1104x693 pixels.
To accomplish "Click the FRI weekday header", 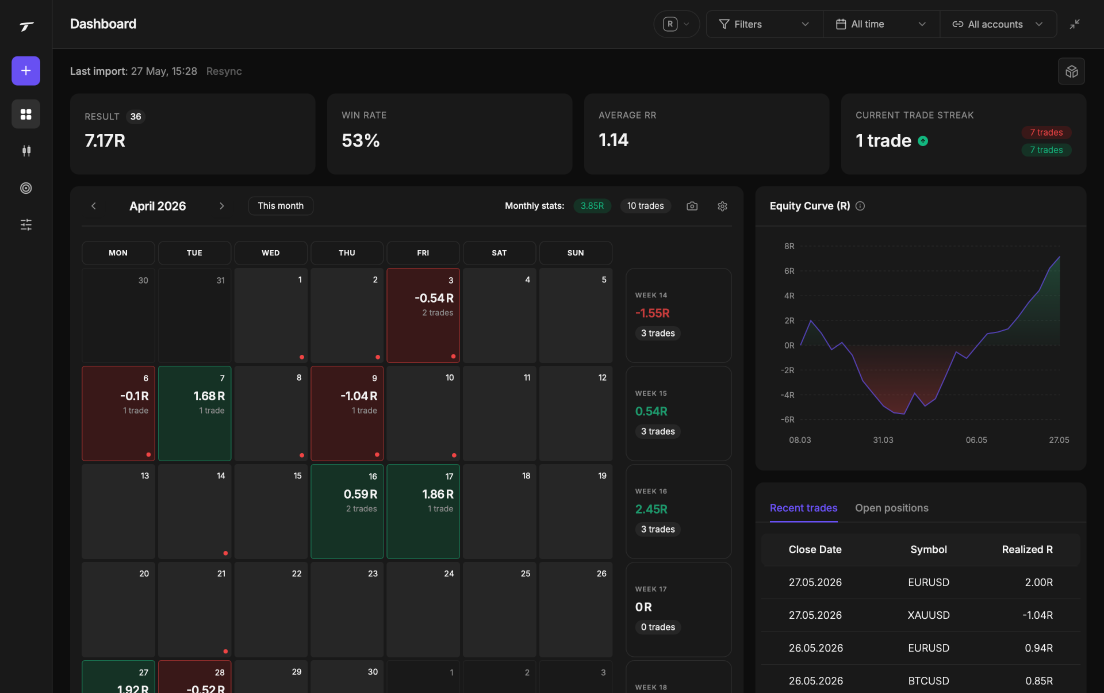I will point(423,253).
